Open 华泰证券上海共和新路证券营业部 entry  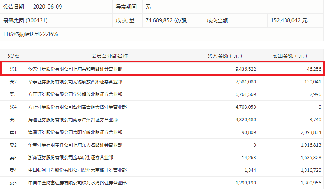pyautogui.click(x=75, y=69)
